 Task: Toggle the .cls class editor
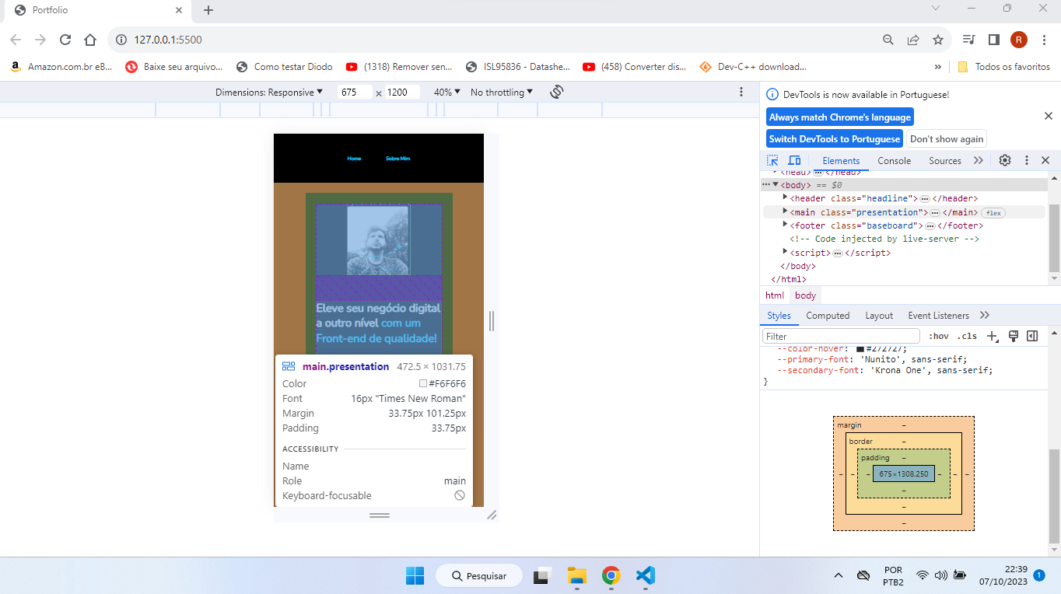[x=967, y=337]
